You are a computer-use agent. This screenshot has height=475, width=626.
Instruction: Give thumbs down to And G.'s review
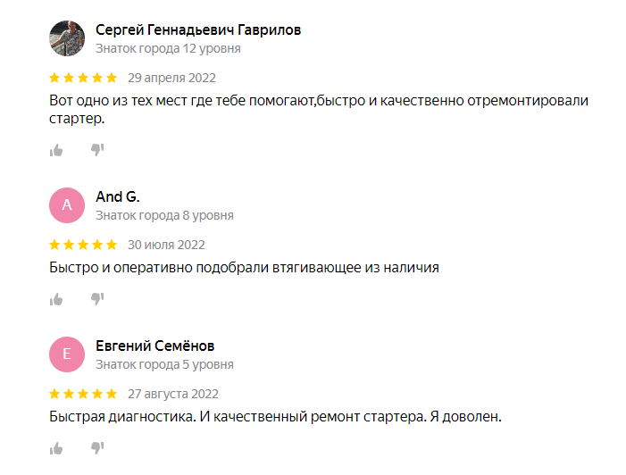97,298
